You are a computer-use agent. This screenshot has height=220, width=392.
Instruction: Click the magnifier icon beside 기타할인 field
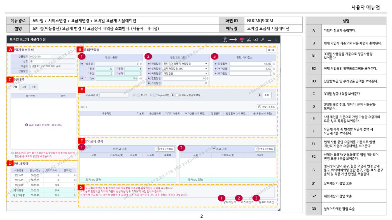pos(206,83)
